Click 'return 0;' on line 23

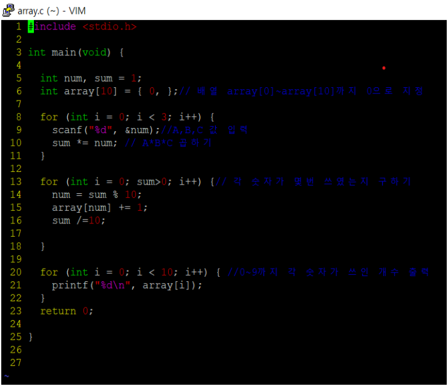[x=67, y=311]
